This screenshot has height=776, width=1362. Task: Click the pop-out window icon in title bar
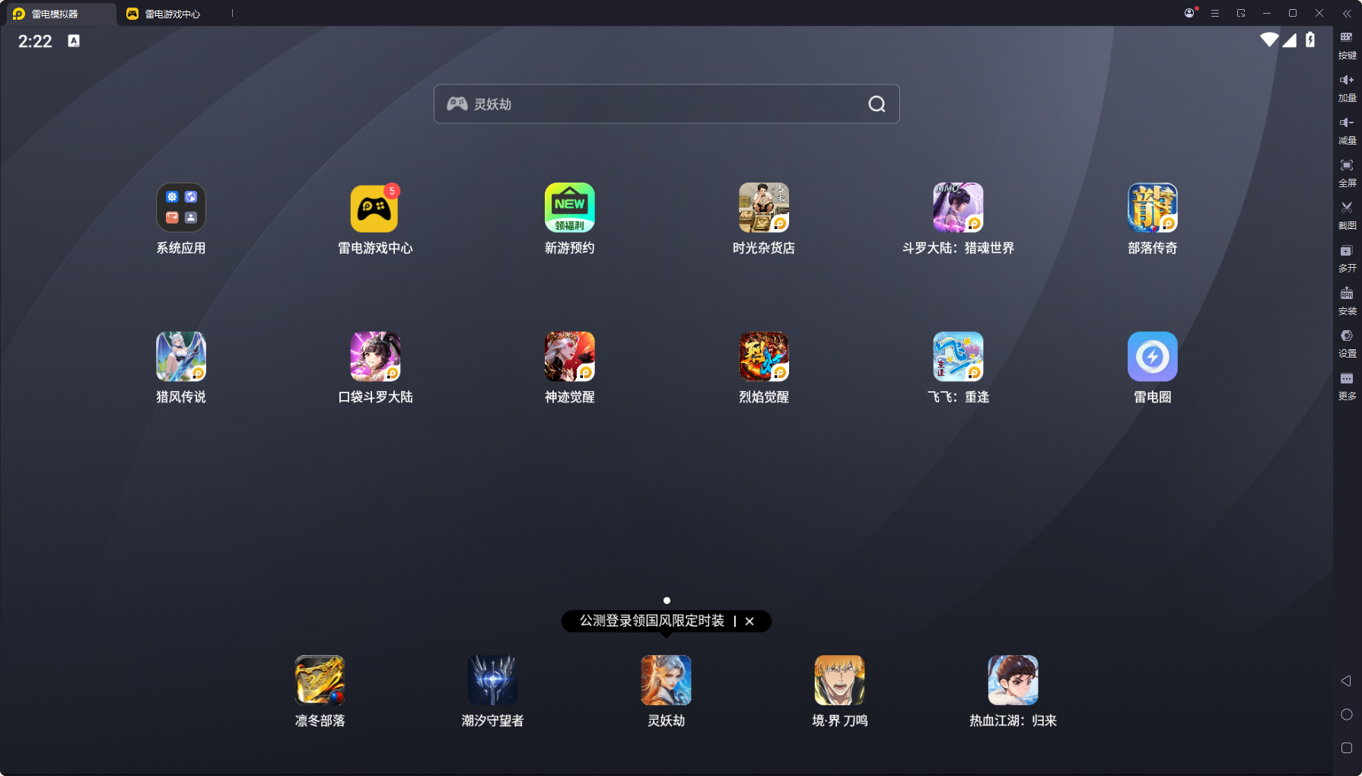1241,13
